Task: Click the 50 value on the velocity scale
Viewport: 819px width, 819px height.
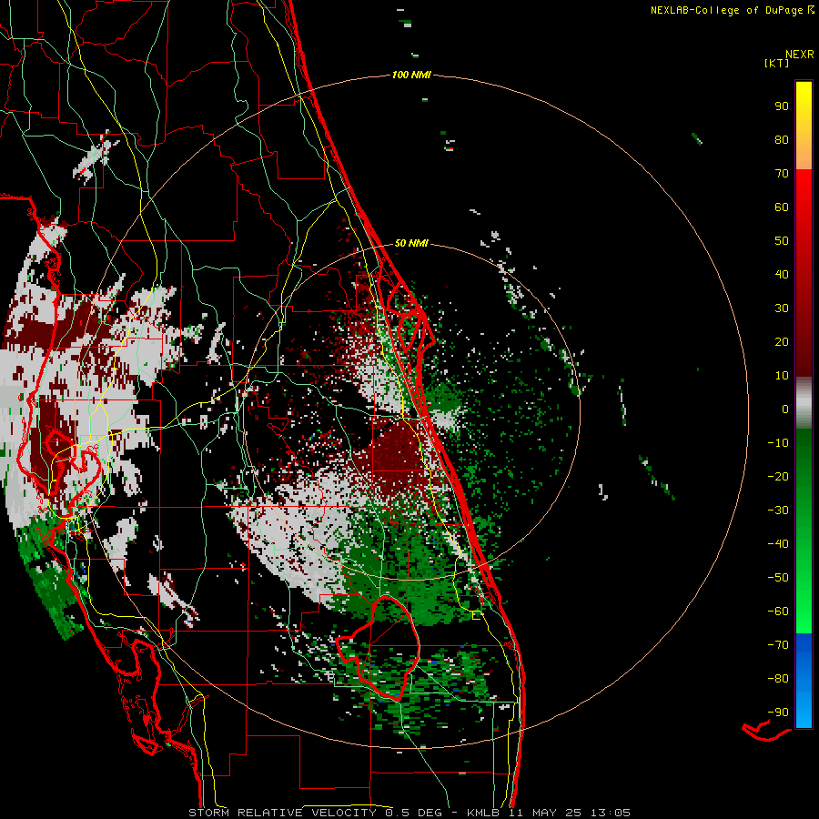Action: (782, 241)
